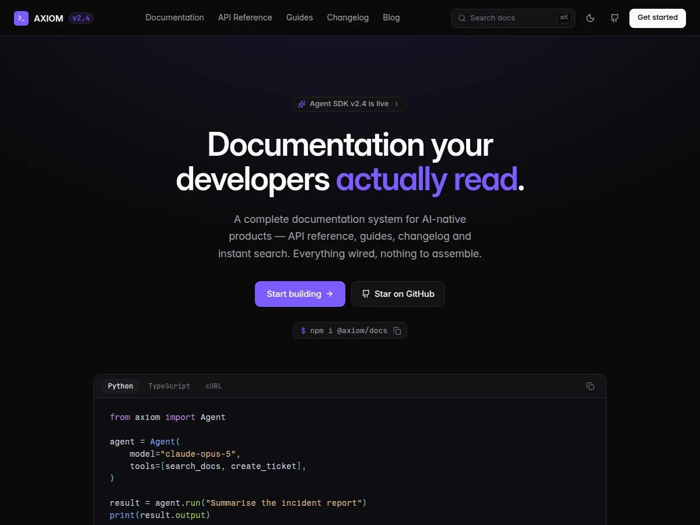Click the print(result.output) code line

(x=160, y=515)
